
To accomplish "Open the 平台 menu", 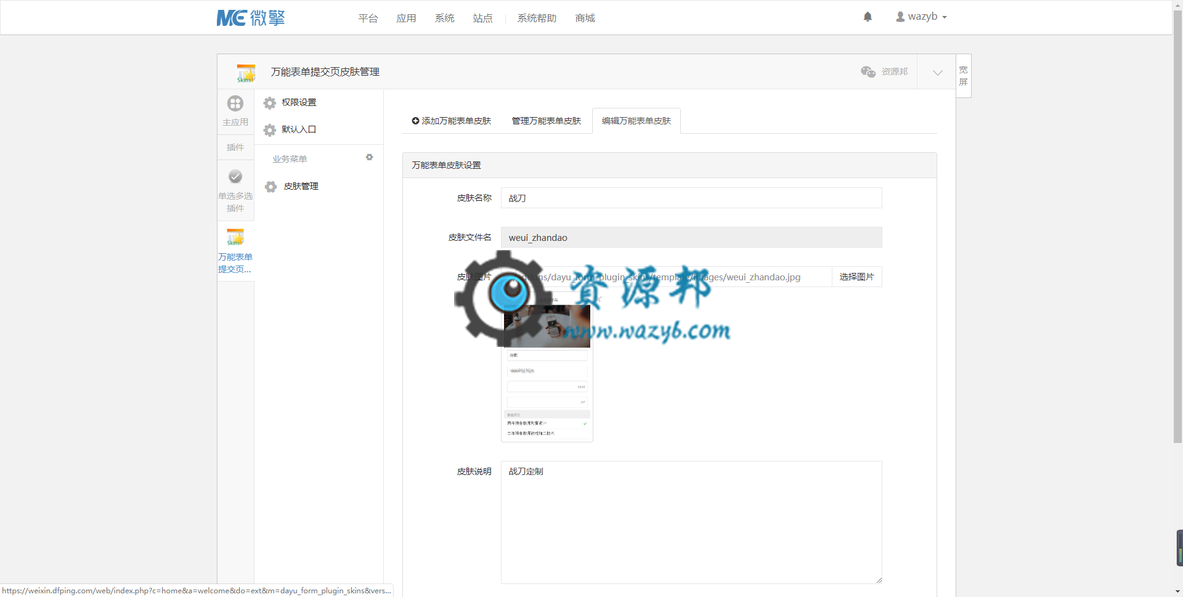I will point(368,18).
